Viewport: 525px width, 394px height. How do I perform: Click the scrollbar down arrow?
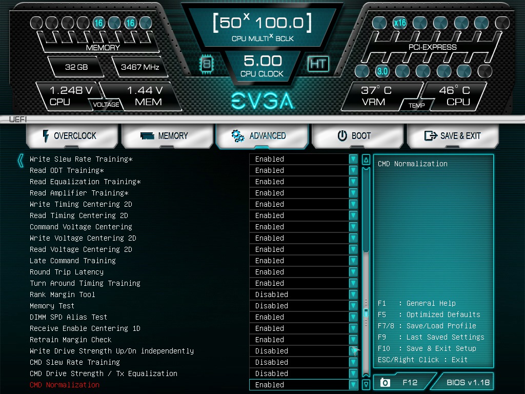pos(366,384)
